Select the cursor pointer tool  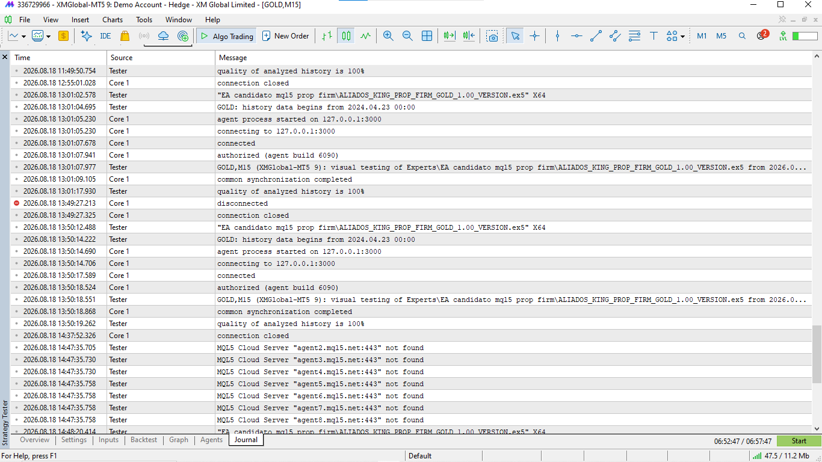[515, 36]
